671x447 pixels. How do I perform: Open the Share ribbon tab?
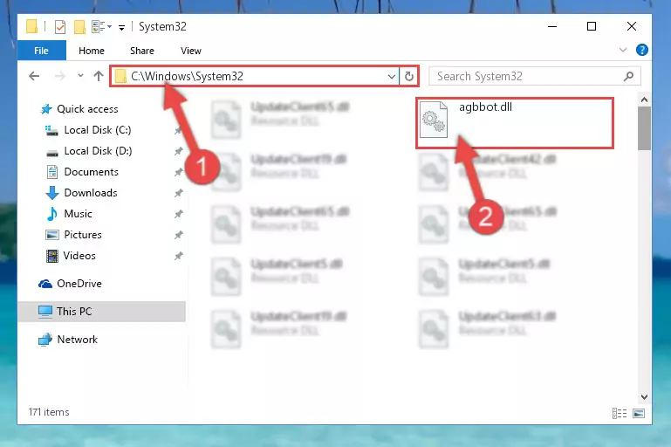(142, 51)
